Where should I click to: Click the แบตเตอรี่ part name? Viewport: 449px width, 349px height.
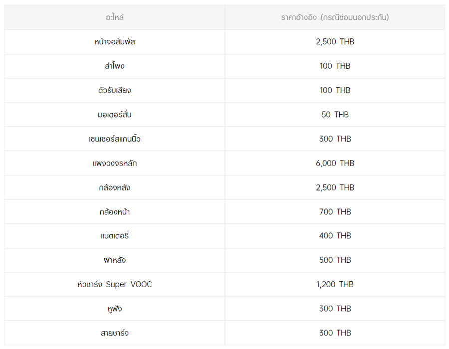pos(115,236)
